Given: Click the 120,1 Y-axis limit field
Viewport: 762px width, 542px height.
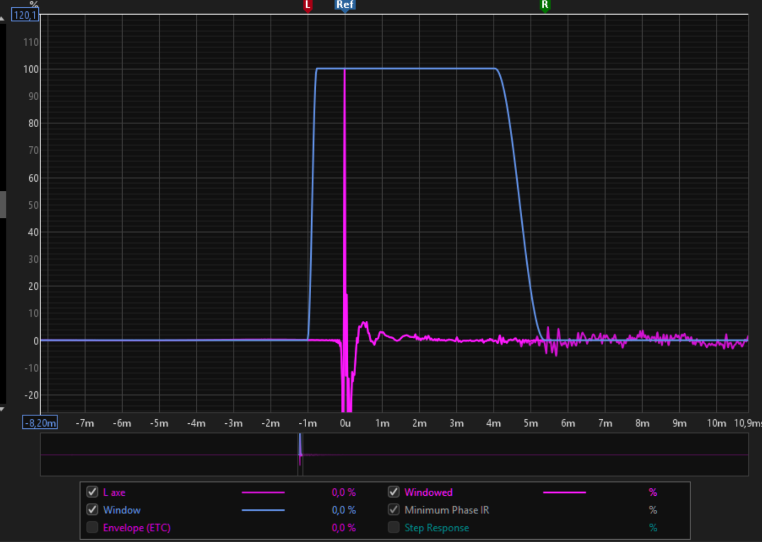Looking at the screenshot, I should 25,15.
